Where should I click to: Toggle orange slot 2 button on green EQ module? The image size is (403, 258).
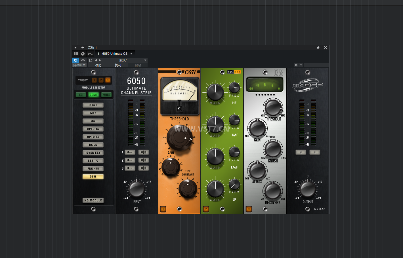pos(206,209)
